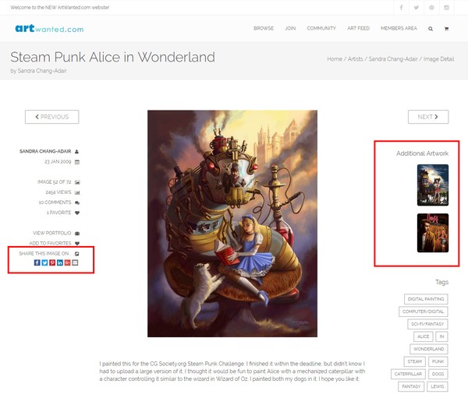Open Sandra Chang-Adair breadcrumb link

393,59
